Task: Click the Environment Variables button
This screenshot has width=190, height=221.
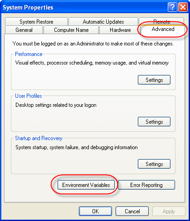Action: click(x=86, y=185)
